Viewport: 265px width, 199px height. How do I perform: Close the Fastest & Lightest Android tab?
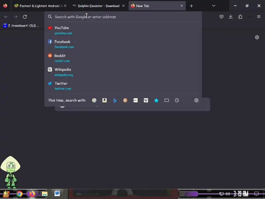coord(65,6)
